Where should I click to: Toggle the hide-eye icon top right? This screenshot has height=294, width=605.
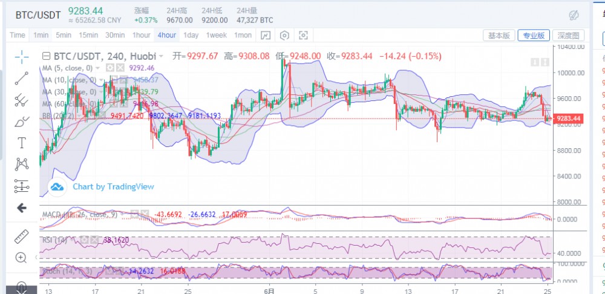574,15
